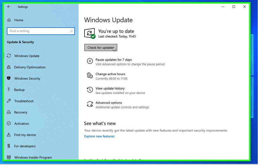Click the search magnifier icon
This screenshot has height=165, width=258.
point(71,31)
